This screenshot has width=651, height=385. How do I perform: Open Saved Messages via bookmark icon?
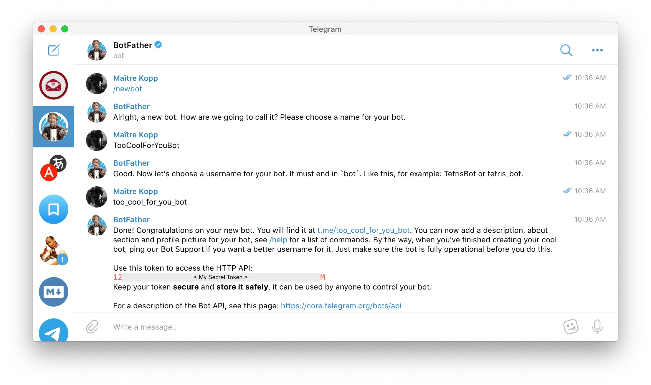click(x=54, y=209)
